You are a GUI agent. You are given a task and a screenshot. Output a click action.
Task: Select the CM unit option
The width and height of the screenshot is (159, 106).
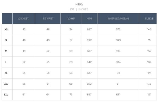pos(72,9)
